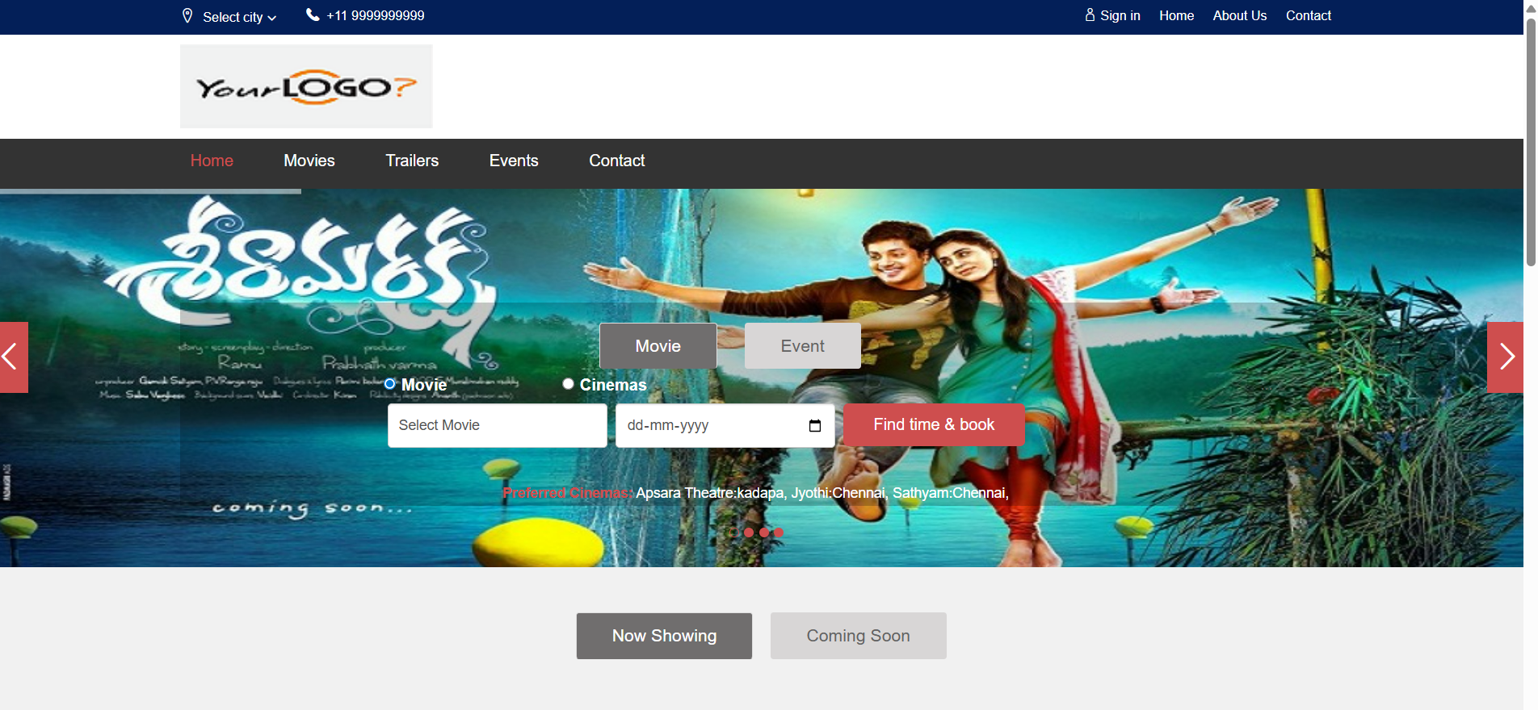Viewport: 1538px width, 710px height.
Task: Open the Events navigation item
Action: point(514,161)
